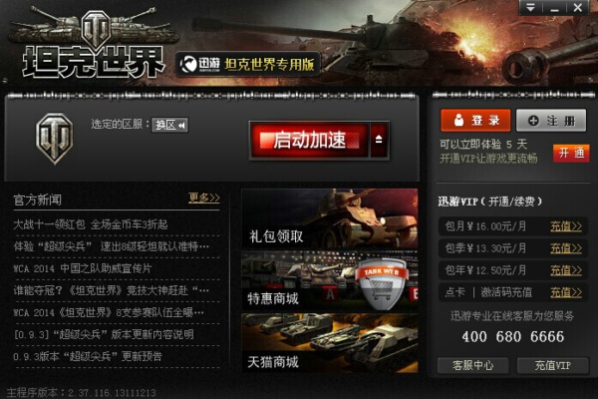Open the WCA 2014 中国之队助威宣传片 news item
This screenshot has height=399, width=598.
pyautogui.click(x=83, y=268)
